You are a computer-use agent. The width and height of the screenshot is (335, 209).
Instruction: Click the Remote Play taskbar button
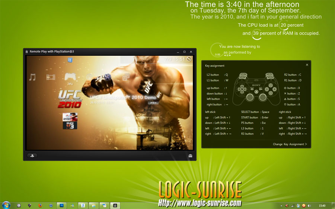click(x=115, y=205)
